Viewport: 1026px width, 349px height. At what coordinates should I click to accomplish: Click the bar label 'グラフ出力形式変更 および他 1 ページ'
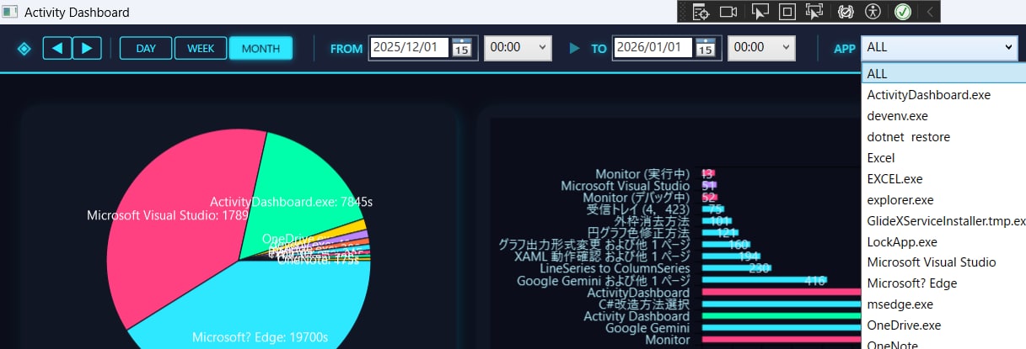click(594, 244)
